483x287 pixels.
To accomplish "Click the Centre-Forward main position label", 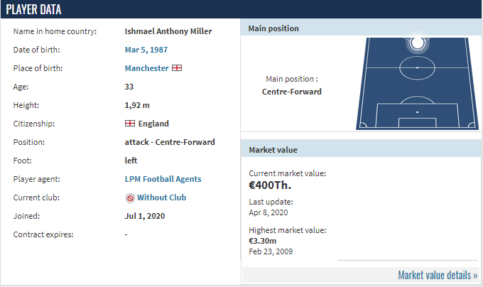I will (x=292, y=92).
